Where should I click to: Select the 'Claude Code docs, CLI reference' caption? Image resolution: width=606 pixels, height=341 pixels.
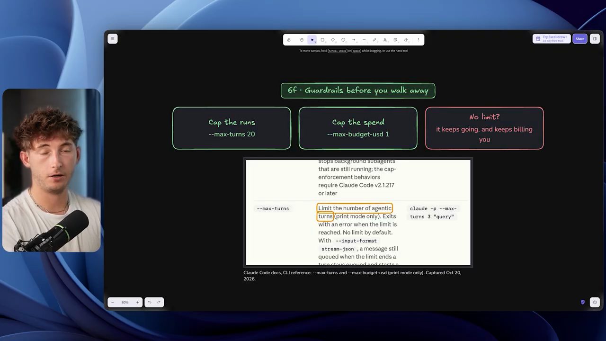tap(352, 276)
